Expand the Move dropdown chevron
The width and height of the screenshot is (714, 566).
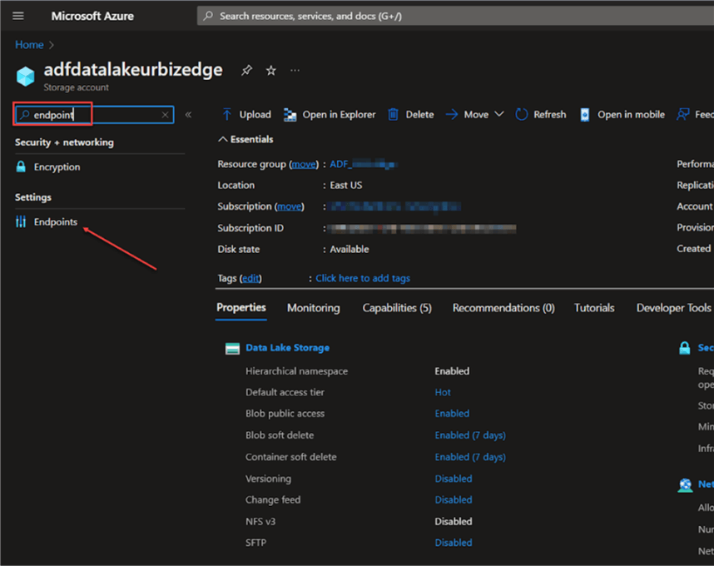pyautogui.click(x=499, y=114)
